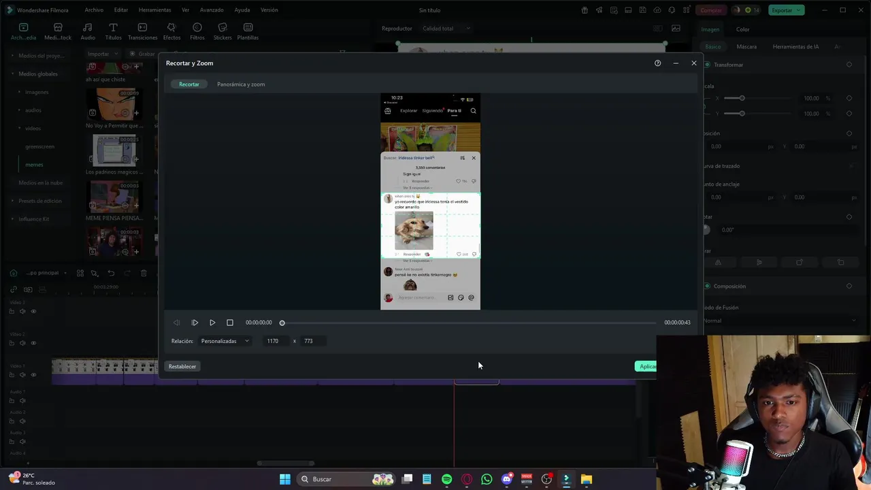Expand Medios del proyecto folder

coord(12,56)
